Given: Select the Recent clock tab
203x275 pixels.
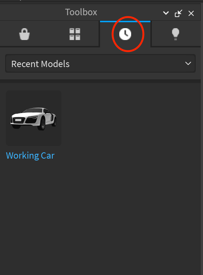Looking at the screenshot, I should coord(125,34).
